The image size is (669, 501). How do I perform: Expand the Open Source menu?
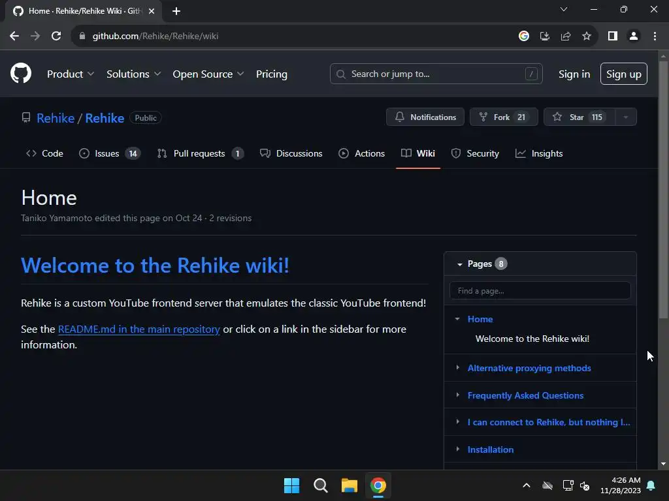[208, 74]
